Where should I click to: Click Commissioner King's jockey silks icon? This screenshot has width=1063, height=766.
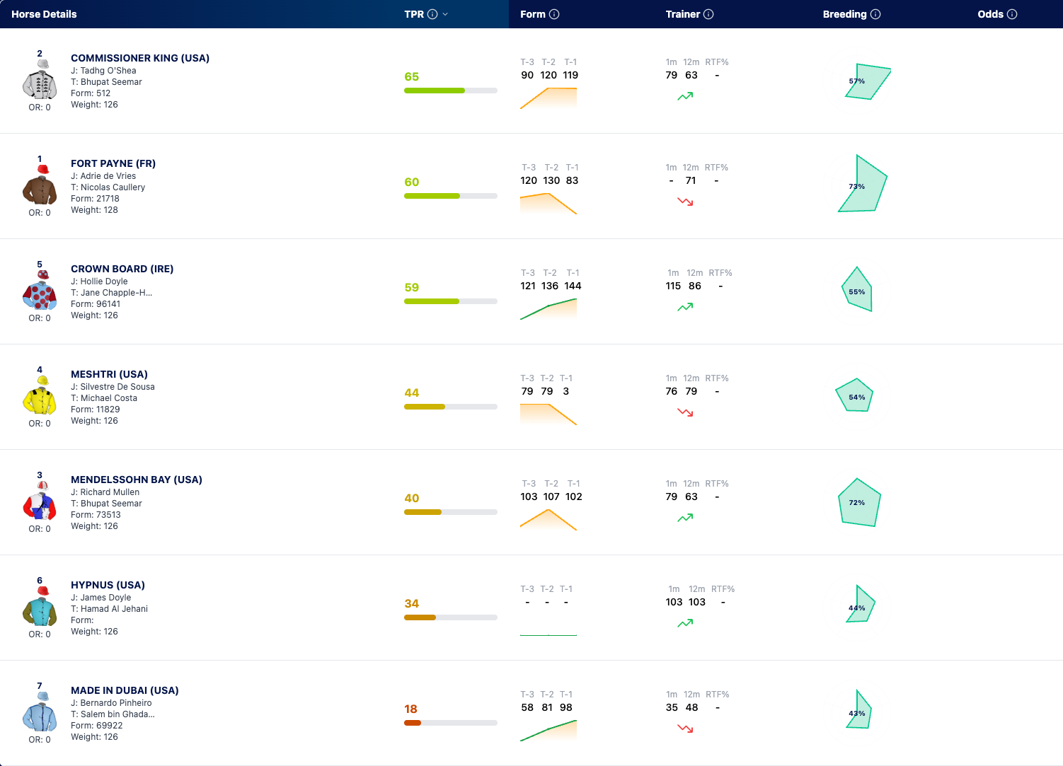click(40, 79)
